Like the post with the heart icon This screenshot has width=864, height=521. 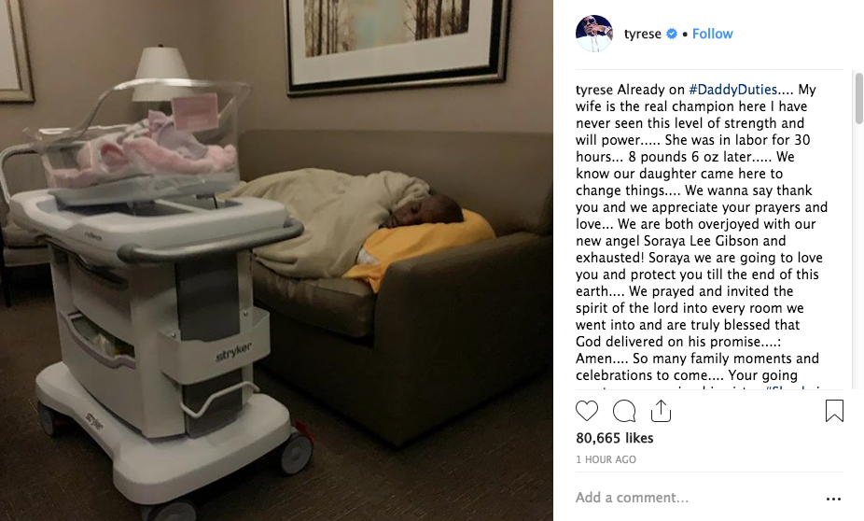click(x=586, y=411)
